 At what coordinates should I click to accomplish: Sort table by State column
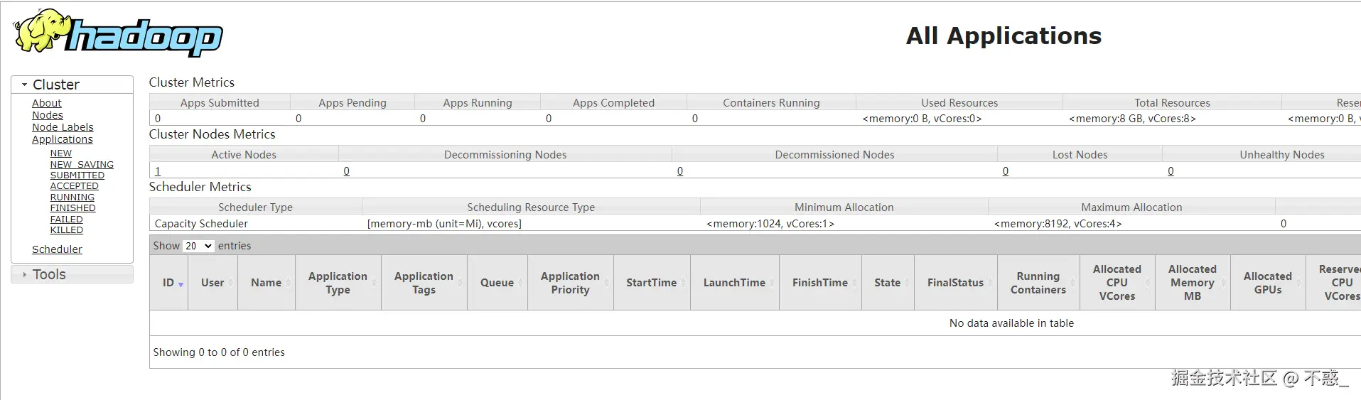point(888,283)
